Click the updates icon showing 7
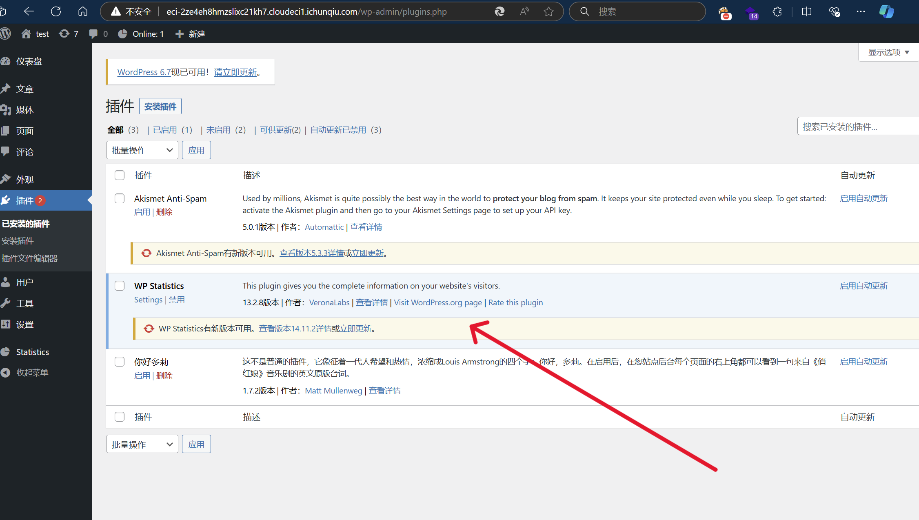Screen dimensions: 919x520 (x=64, y=34)
